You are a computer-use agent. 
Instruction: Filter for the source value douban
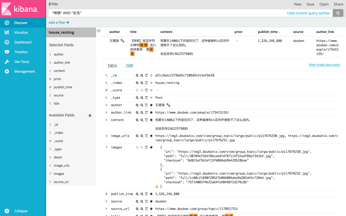(137, 201)
